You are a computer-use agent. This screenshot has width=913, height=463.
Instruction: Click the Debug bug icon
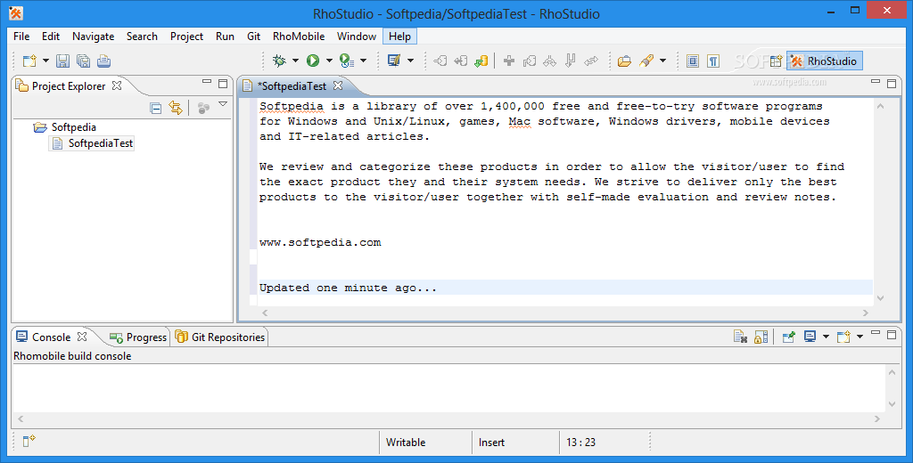(279, 61)
